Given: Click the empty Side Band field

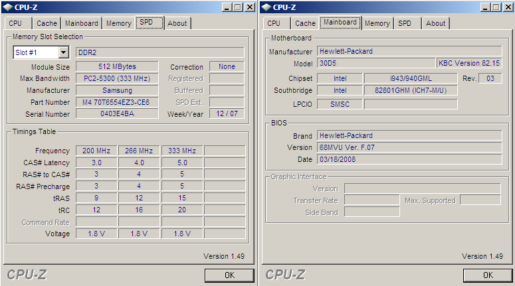Looking at the screenshot, I should [372, 212].
